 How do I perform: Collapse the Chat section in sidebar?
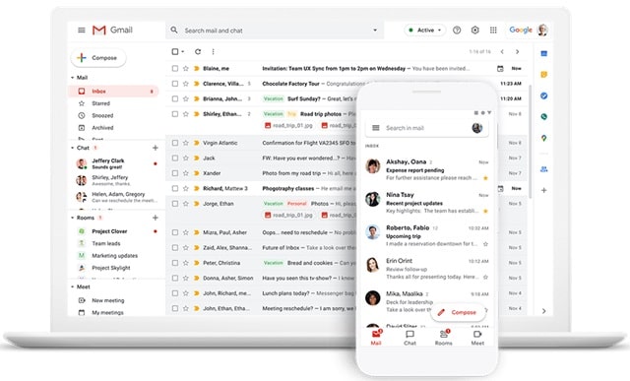[72, 148]
